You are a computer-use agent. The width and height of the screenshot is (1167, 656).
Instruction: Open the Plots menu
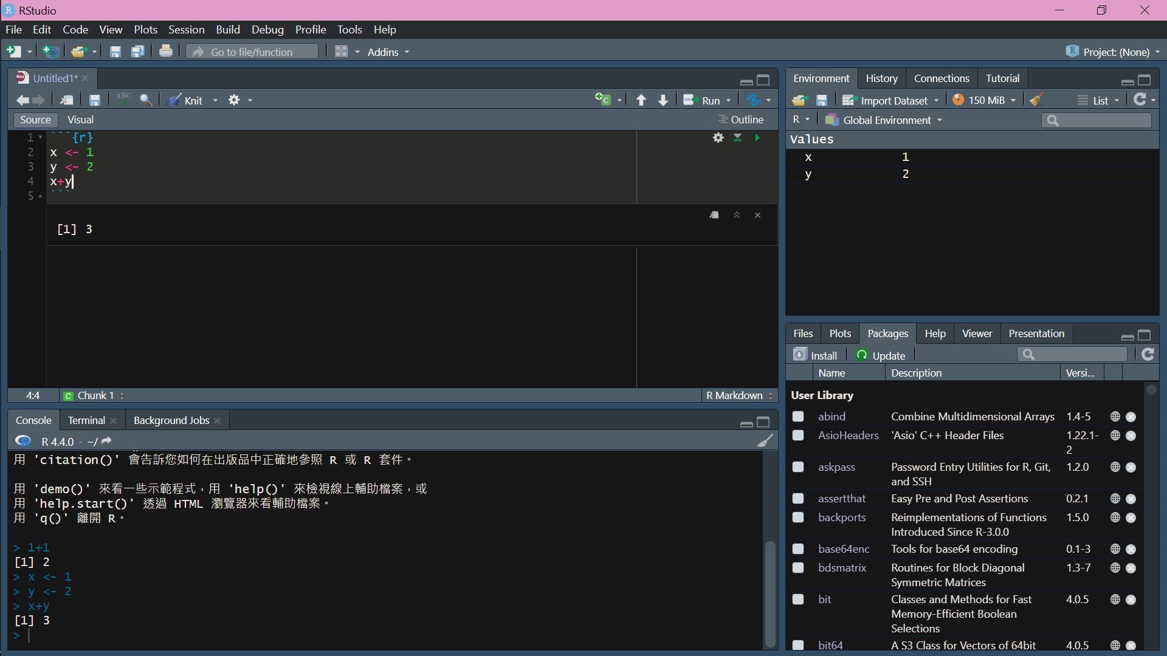click(145, 29)
